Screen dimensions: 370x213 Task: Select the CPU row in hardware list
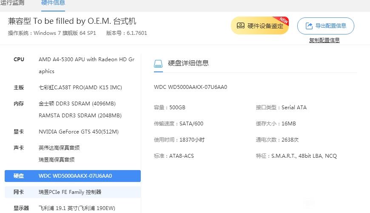pos(73,65)
